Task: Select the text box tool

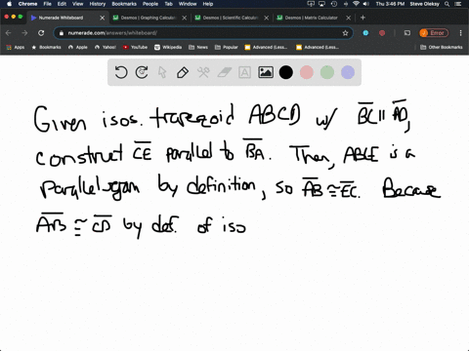Action: (244, 72)
